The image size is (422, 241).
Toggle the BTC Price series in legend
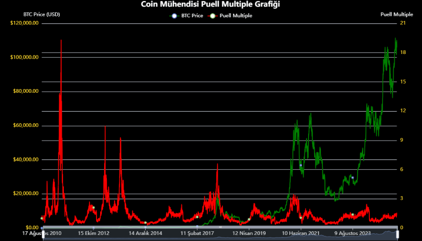pyautogui.click(x=187, y=16)
